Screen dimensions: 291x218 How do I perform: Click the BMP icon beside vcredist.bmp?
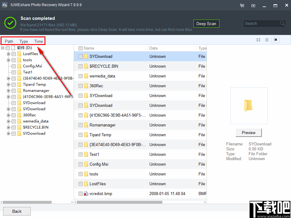[x=86, y=194]
